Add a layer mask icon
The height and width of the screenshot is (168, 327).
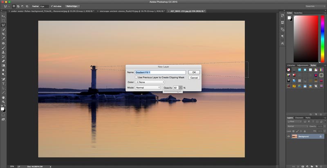[x=303, y=166]
